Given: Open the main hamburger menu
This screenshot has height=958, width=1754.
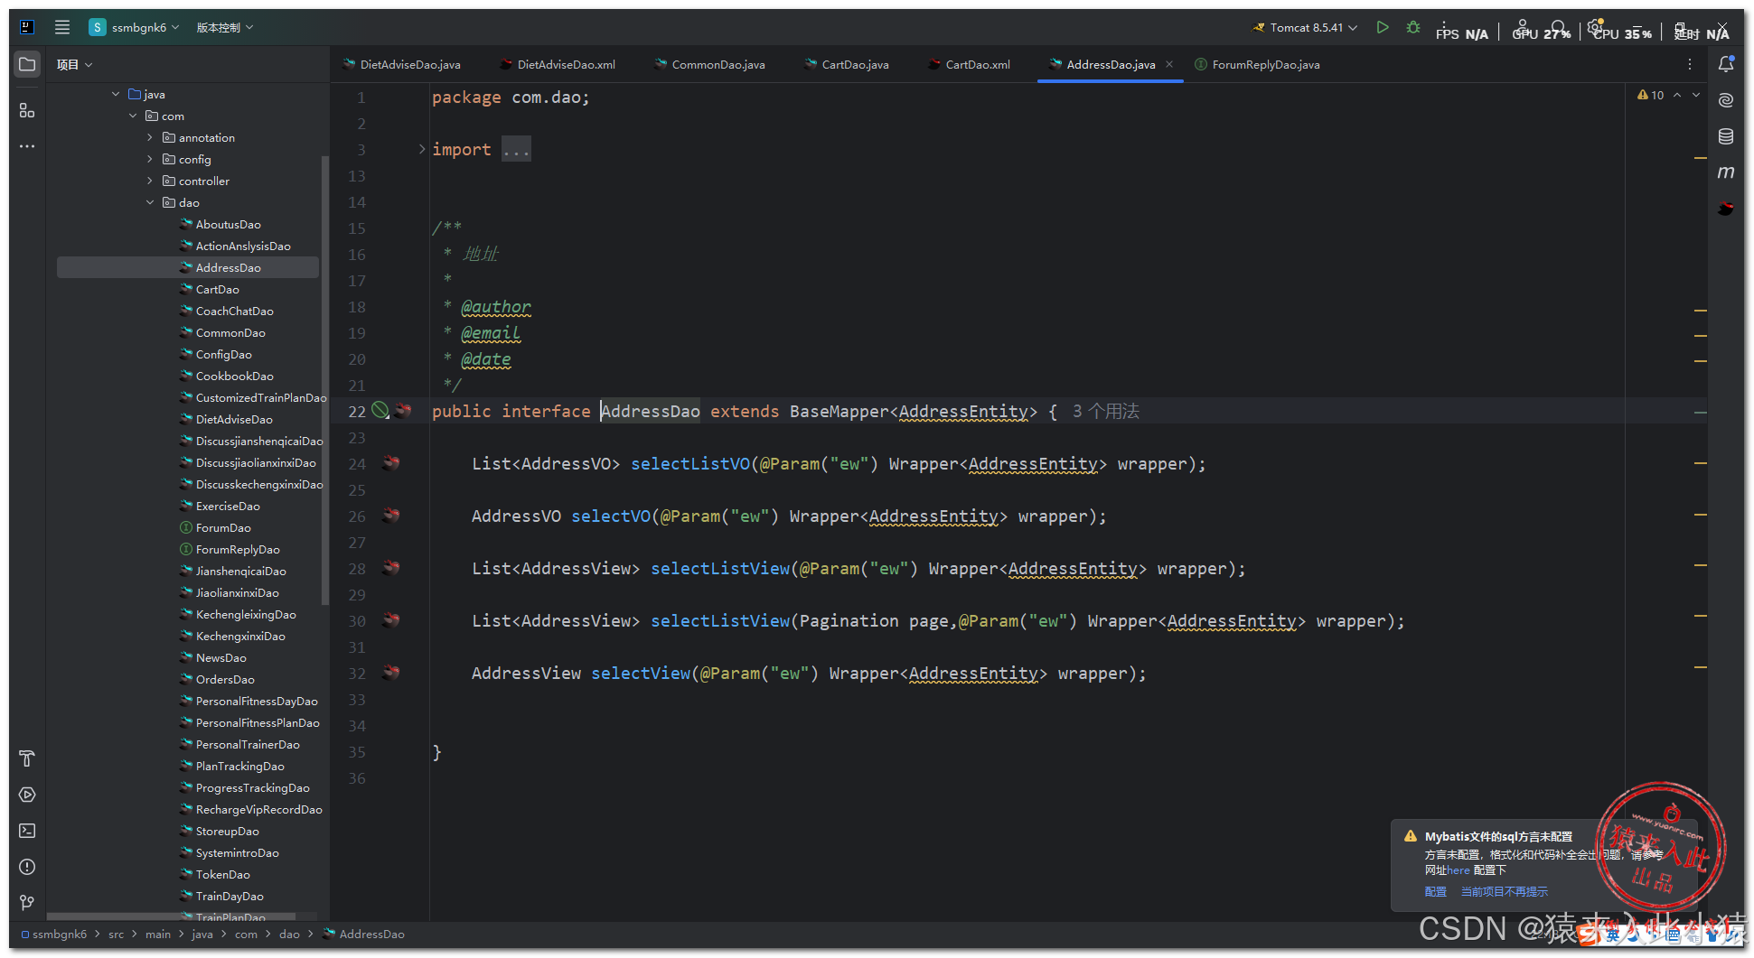Looking at the screenshot, I should click(x=62, y=27).
